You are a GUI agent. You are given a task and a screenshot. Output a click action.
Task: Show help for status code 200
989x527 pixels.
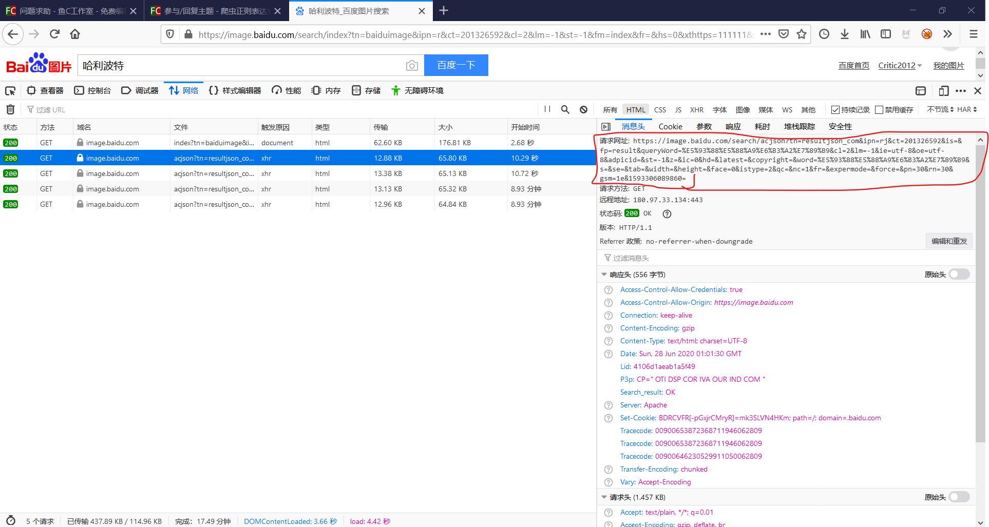(667, 214)
